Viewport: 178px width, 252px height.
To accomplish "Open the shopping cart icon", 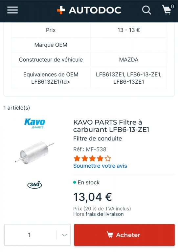I will [x=167, y=10].
